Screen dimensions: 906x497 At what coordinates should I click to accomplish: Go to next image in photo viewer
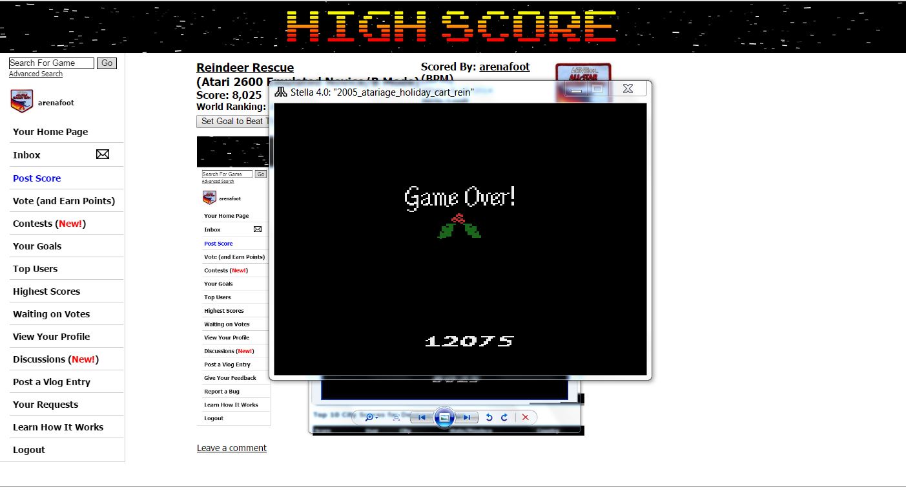[x=467, y=418]
